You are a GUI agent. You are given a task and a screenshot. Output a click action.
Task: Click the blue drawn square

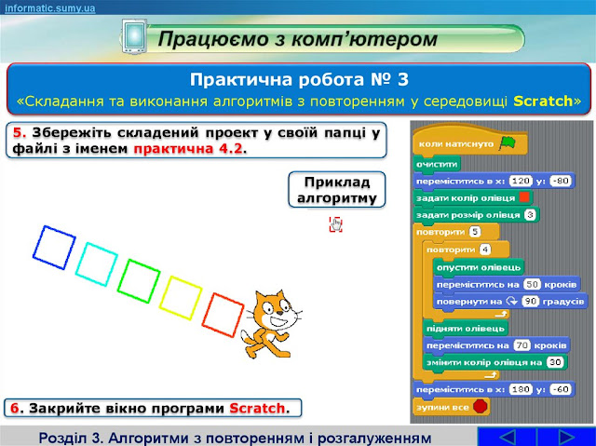coord(54,248)
